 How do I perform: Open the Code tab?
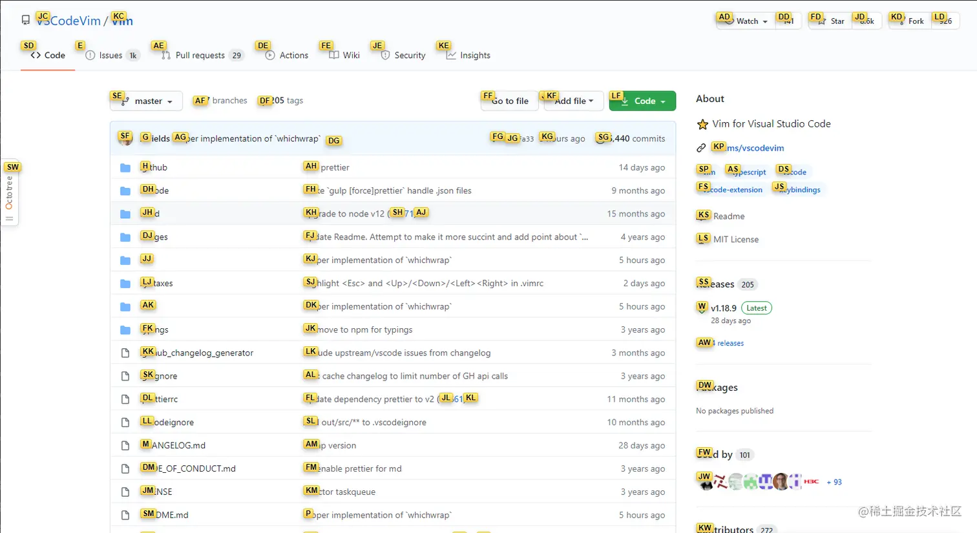coord(48,56)
